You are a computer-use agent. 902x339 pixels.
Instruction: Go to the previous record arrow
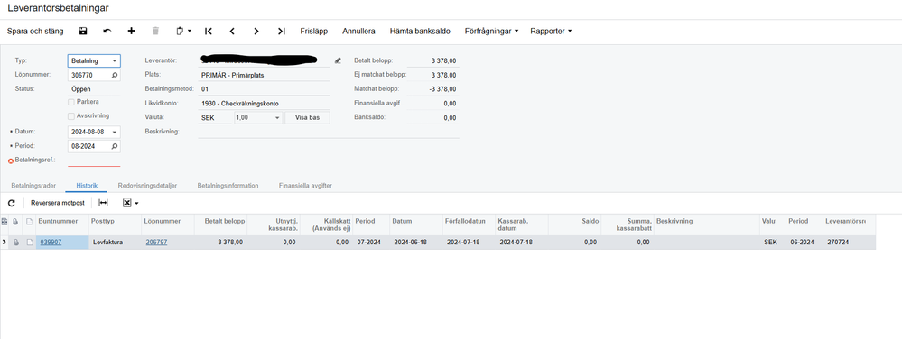click(232, 31)
